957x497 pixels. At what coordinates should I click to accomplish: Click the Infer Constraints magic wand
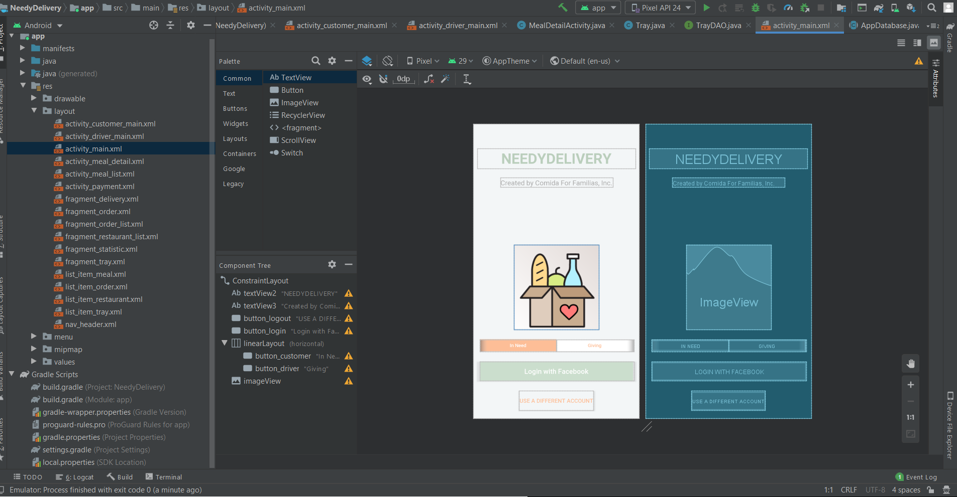point(445,79)
